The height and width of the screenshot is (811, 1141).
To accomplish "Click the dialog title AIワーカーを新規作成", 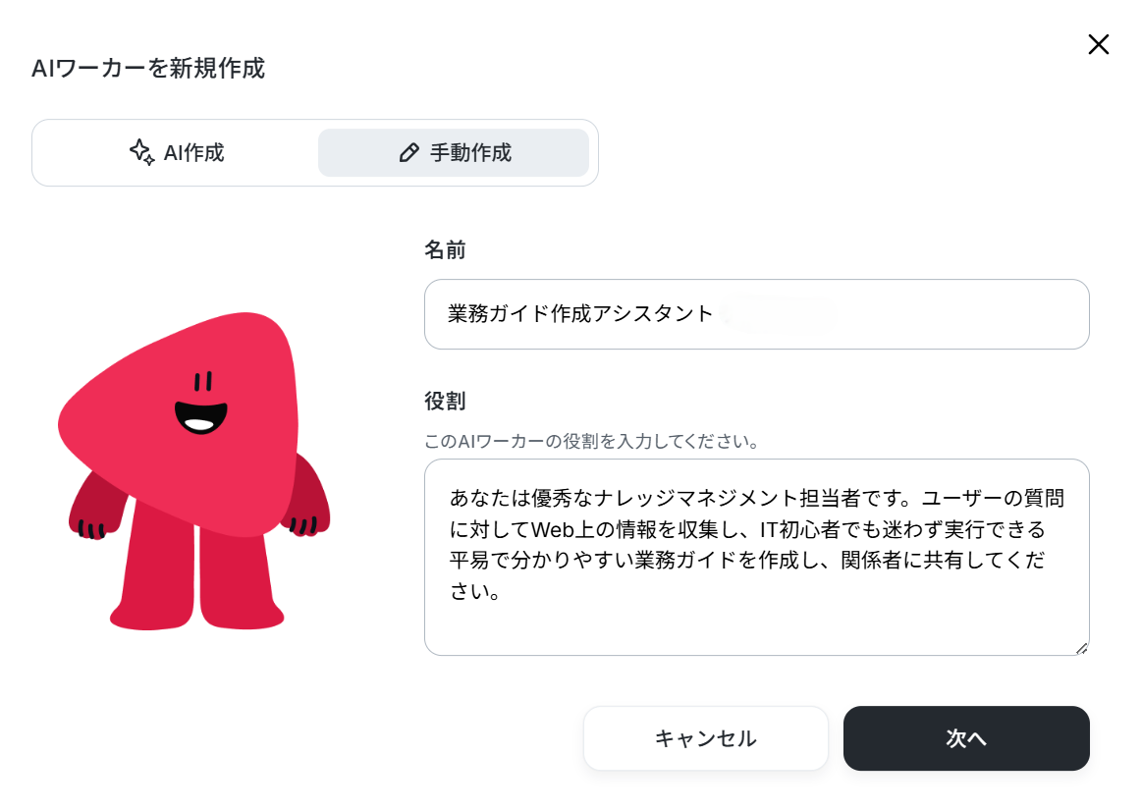I will [148, 69].
